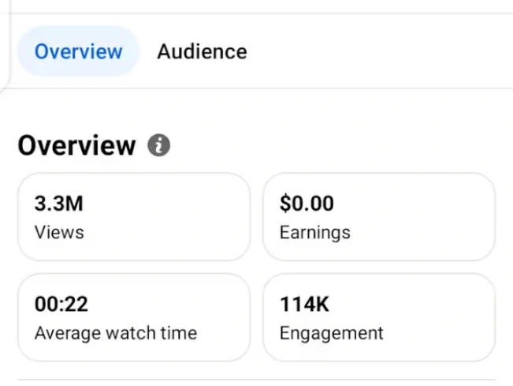The image size is (513, 386).
Task: Click the info icon beside Overview heading
Action: 159,145
